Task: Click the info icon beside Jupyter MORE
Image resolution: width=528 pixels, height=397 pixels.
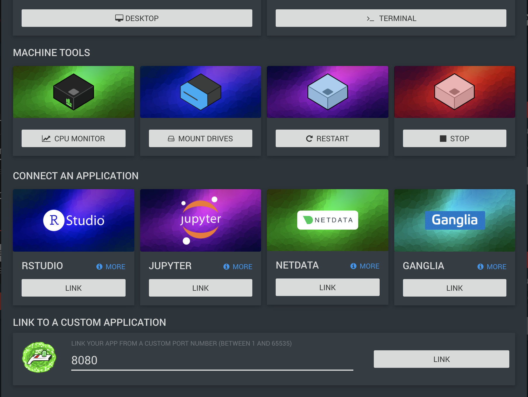Action: point(226,267)
